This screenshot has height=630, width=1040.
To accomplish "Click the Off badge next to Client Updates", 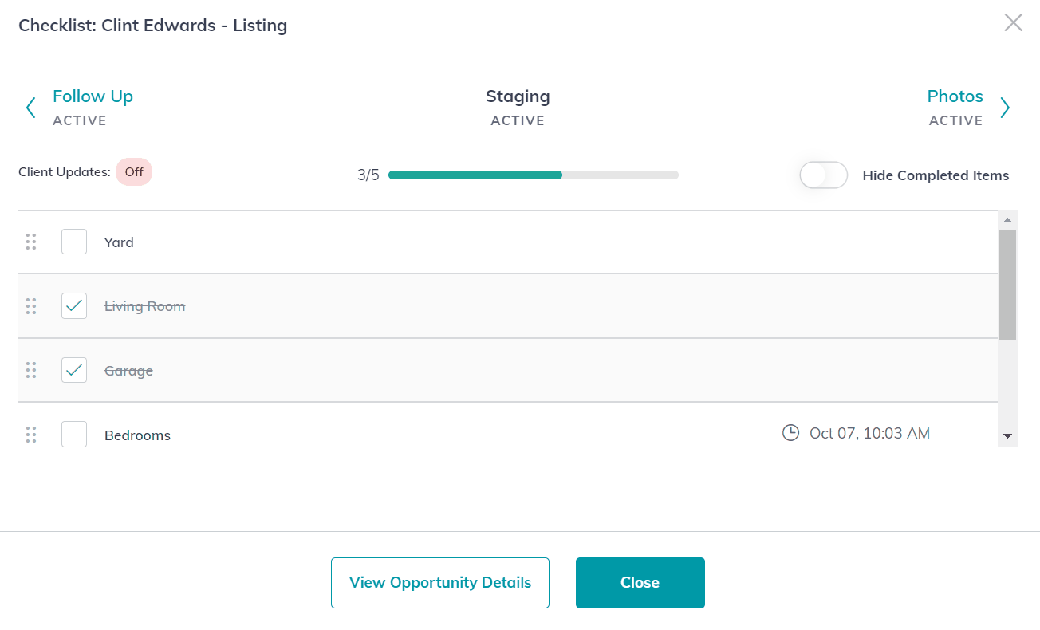I will click(133, 171).
